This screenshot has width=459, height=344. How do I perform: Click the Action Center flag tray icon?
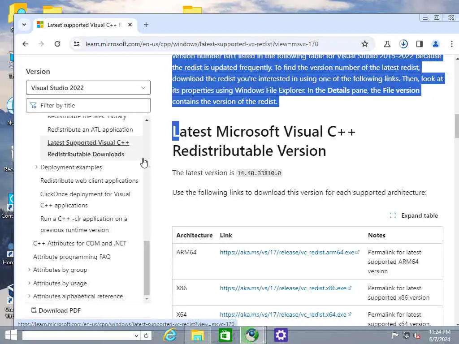[394, 335]
